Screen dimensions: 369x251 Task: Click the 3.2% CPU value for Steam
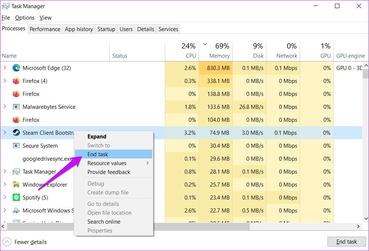pos(190,133)
